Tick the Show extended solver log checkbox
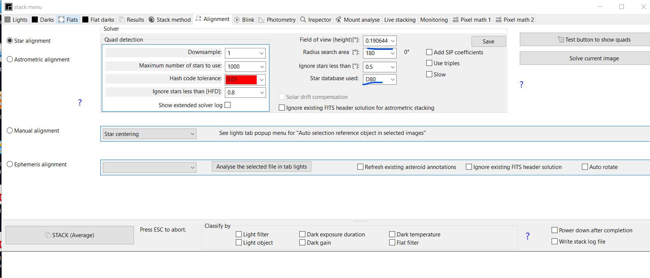 [228, 105]
